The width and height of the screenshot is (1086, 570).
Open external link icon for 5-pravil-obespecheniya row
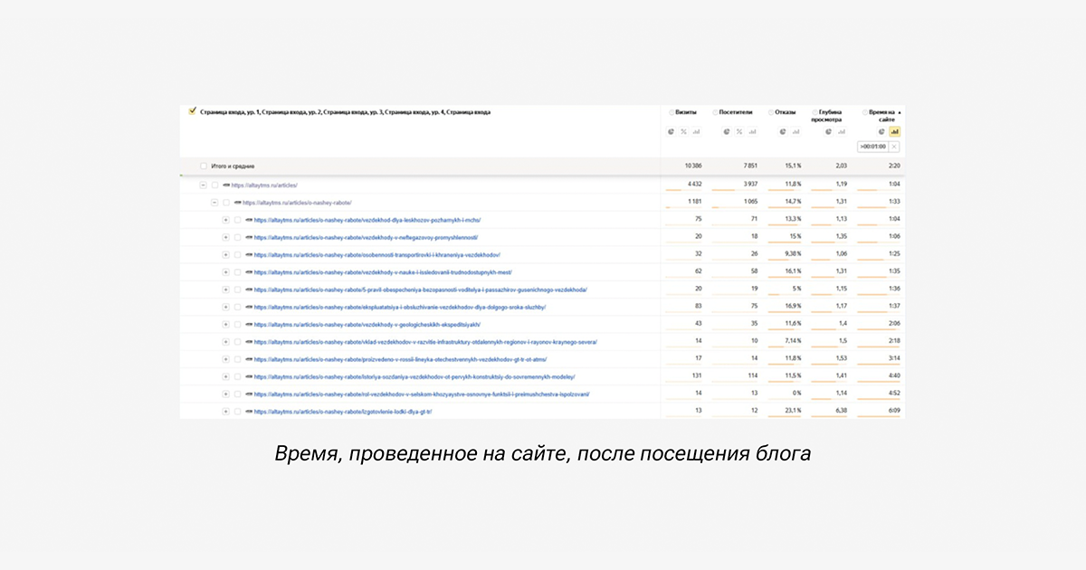point(248,290)
